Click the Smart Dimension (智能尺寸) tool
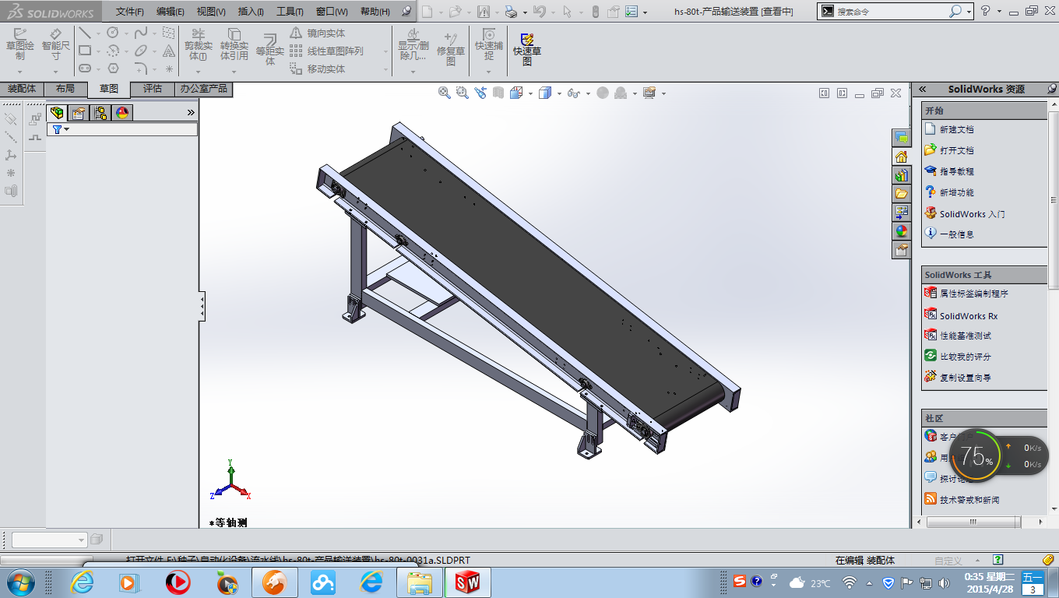1059x598 pixels. [x=55, y=44]
